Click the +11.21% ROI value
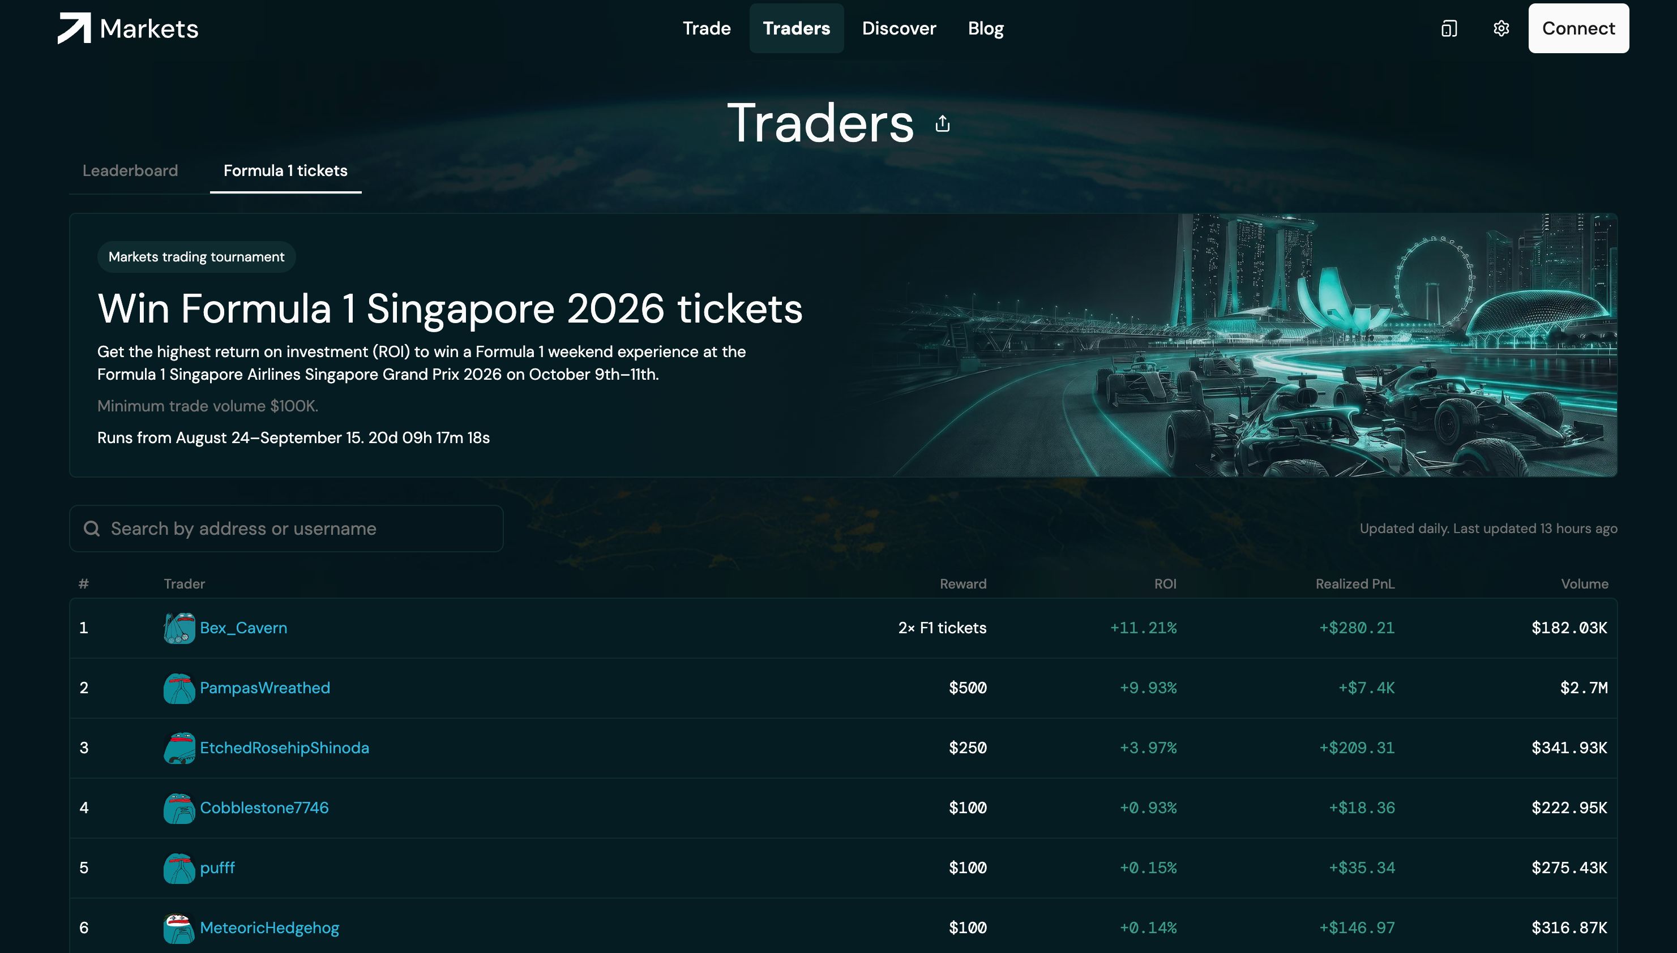The image size is (1677, 953). coord(1143,628)
